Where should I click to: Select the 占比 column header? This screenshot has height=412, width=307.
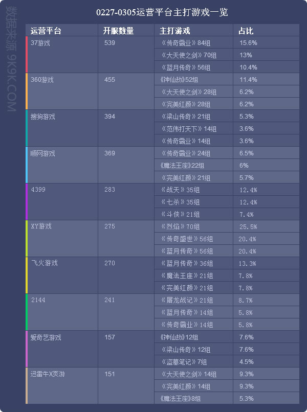(x=246, y=31)
